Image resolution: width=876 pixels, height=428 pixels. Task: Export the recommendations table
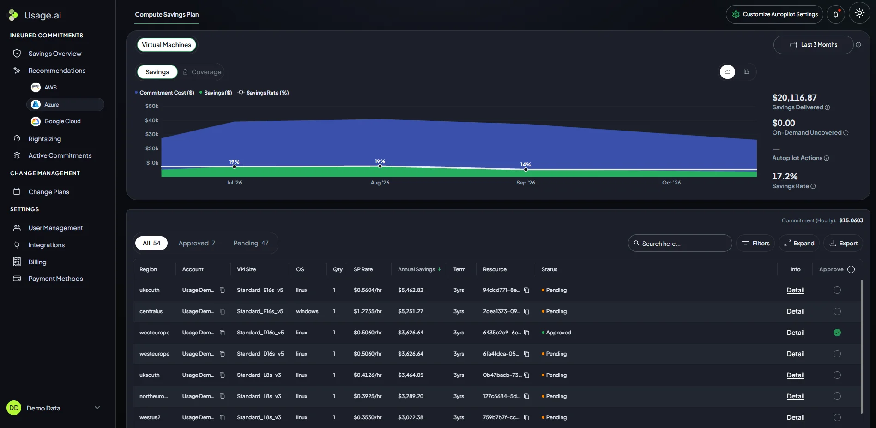(844, 243)
